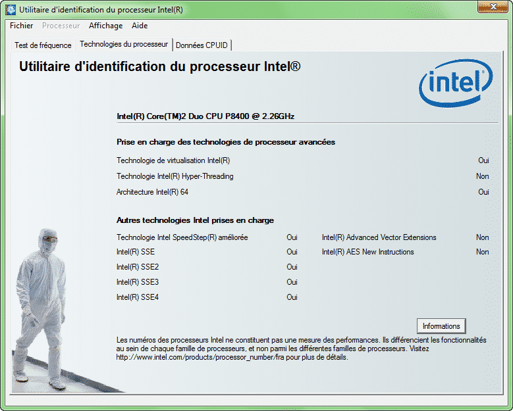Select the 'Intel(R) SSE3' label
The image size is (513, 411).
138,282
